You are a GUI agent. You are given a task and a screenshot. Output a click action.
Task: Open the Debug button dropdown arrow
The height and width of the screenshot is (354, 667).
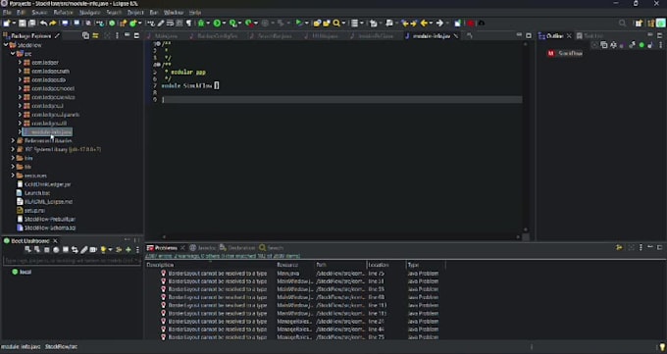208,24
